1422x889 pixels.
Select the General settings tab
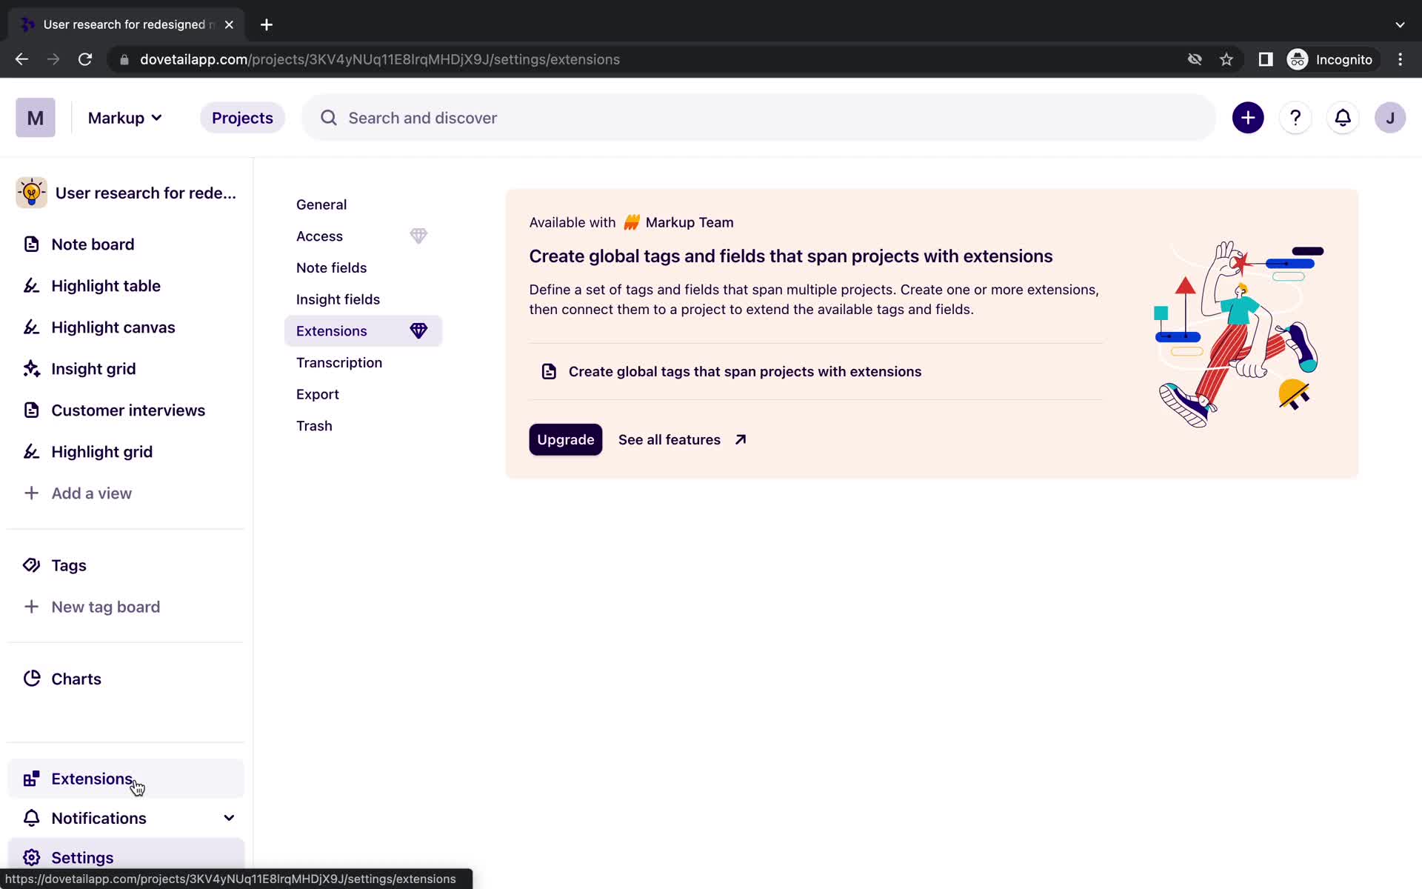[x=321, y=204]
